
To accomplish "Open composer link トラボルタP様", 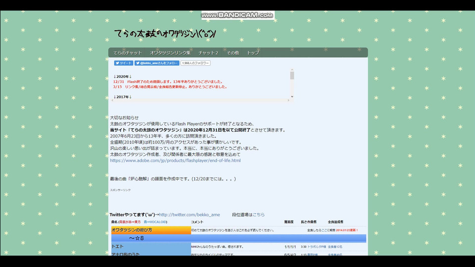I will click(x=317, y=247).
